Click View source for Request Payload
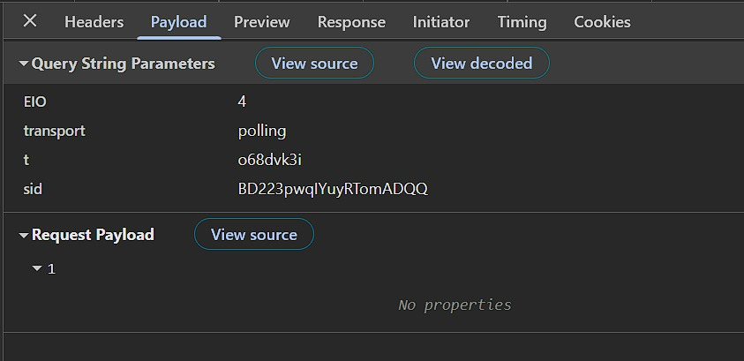This screenshot has height=361, width=744. 254,235
